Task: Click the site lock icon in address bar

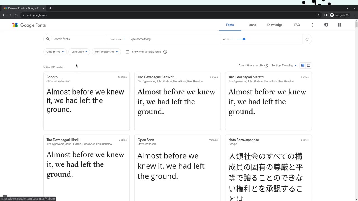Action: pyautogui.click(x=23, y=15)
